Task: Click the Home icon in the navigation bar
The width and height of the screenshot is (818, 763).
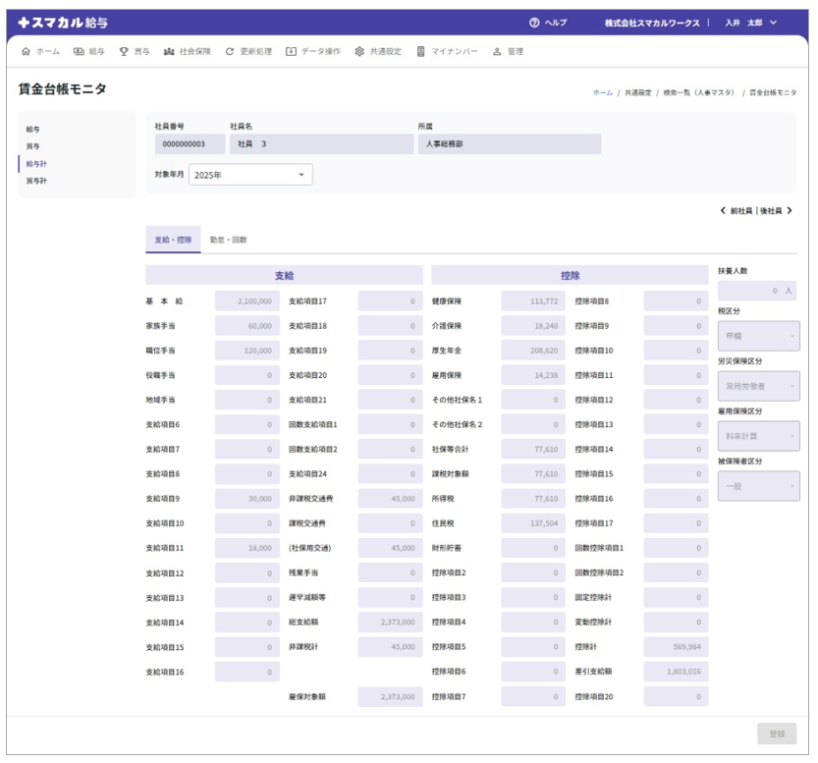Action: (x=26, y=51)
